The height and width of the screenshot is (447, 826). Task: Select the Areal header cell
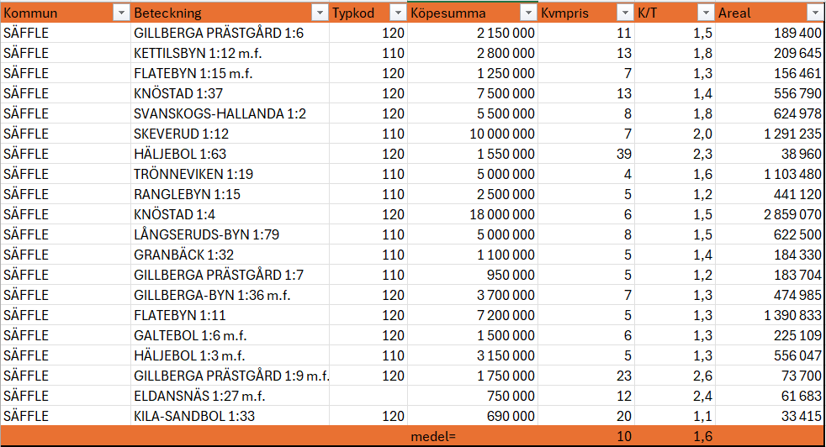click(770, 13)
